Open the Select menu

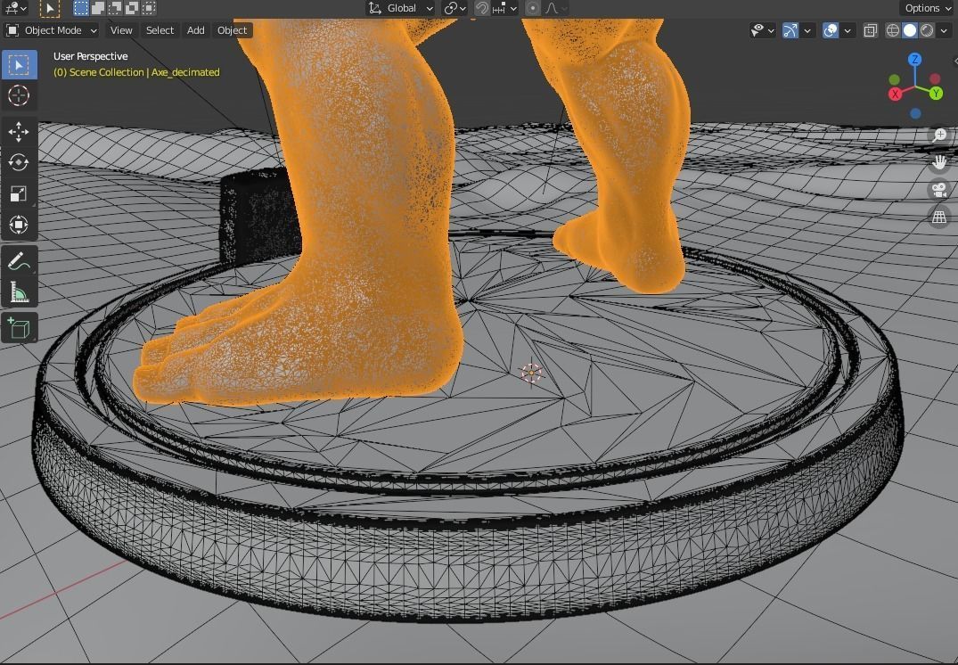pos(160,30)
